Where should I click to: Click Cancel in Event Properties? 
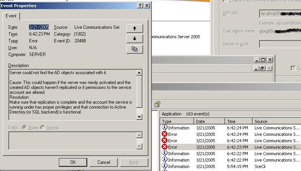pos(103,162)
